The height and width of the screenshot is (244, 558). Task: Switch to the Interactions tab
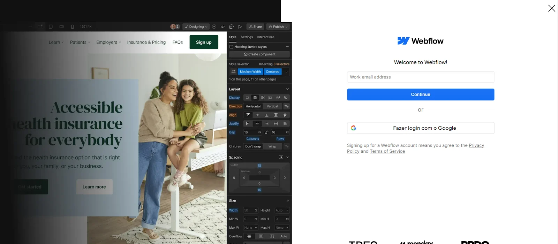coord(266,37)
